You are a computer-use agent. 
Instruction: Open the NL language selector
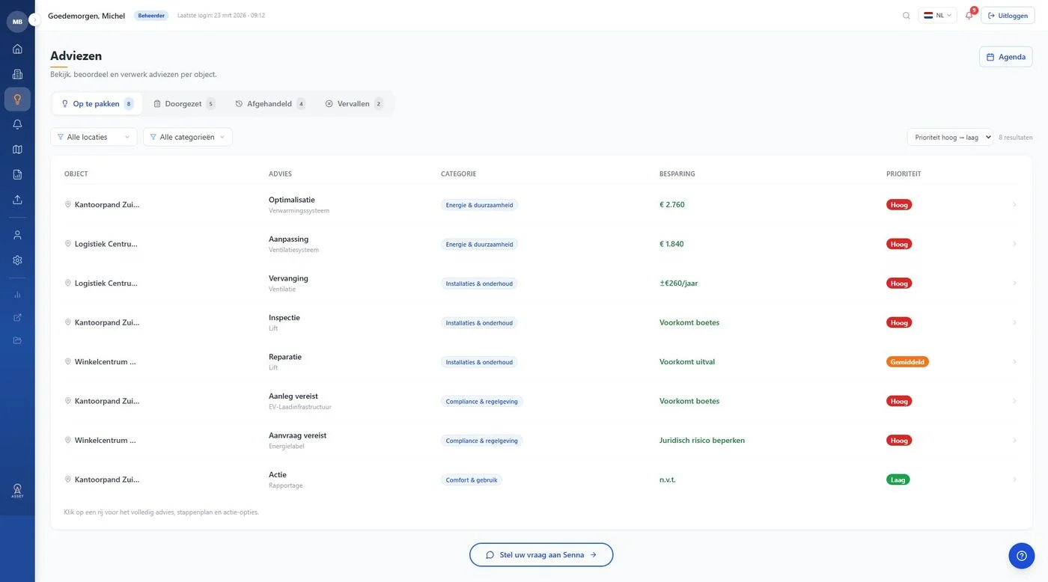[937, 16]
